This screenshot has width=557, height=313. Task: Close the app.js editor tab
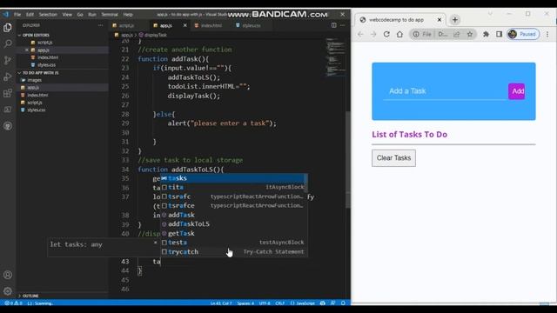185,25
